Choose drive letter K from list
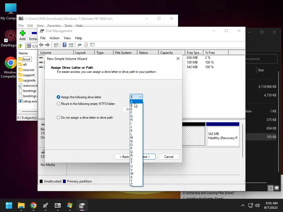 tap(136, 130)
